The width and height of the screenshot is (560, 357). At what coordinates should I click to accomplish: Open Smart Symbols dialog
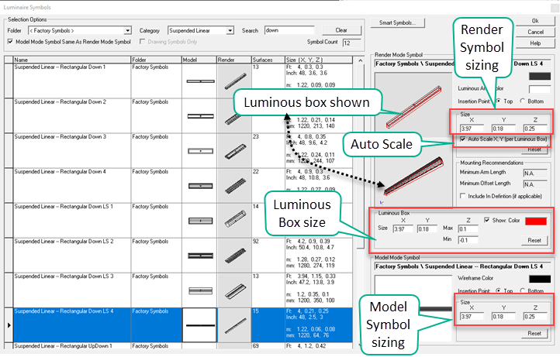coord(397,22)
